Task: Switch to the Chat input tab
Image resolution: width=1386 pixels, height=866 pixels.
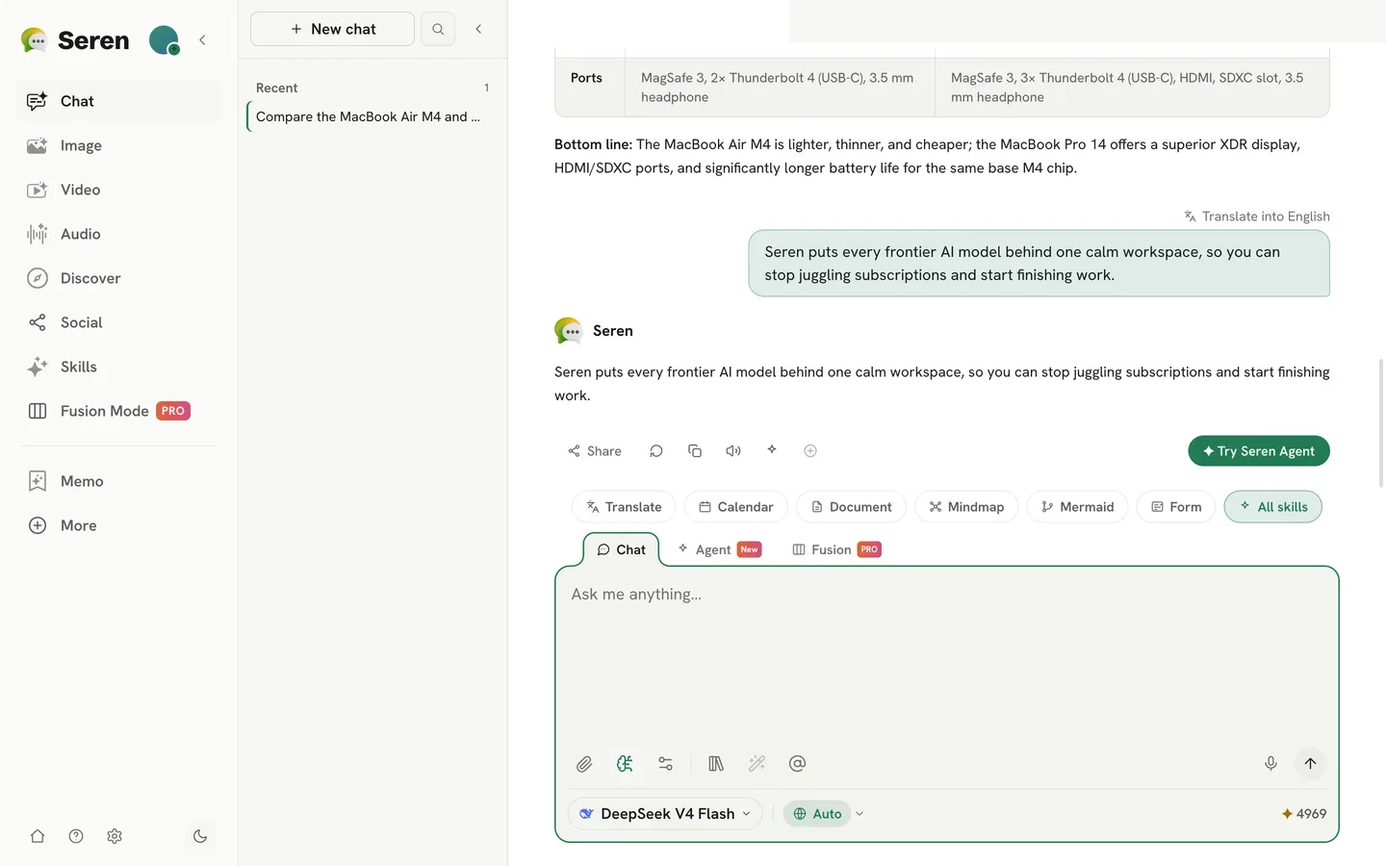Action: pos(621,549)
